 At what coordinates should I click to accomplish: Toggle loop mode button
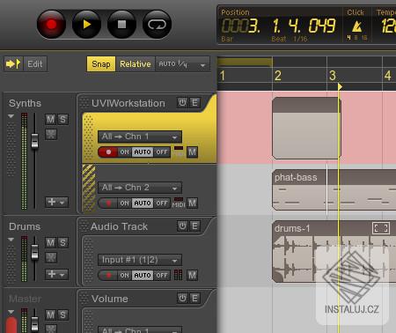point(157,25)
